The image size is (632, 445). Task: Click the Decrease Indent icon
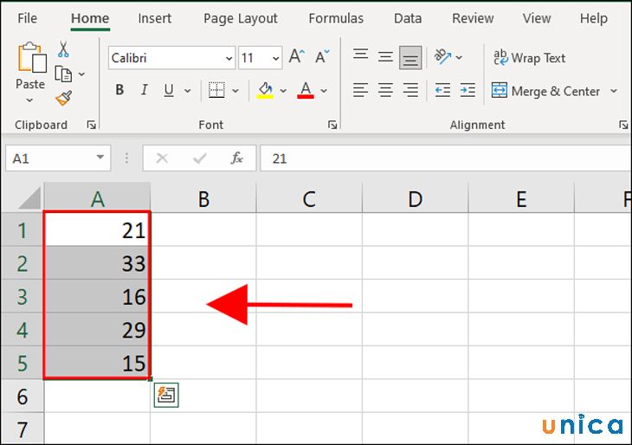coord(442,90)
